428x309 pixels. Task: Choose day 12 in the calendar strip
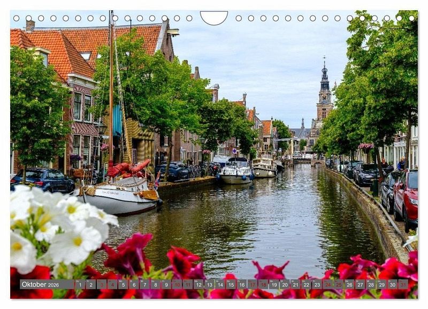[x=198, y=284]
